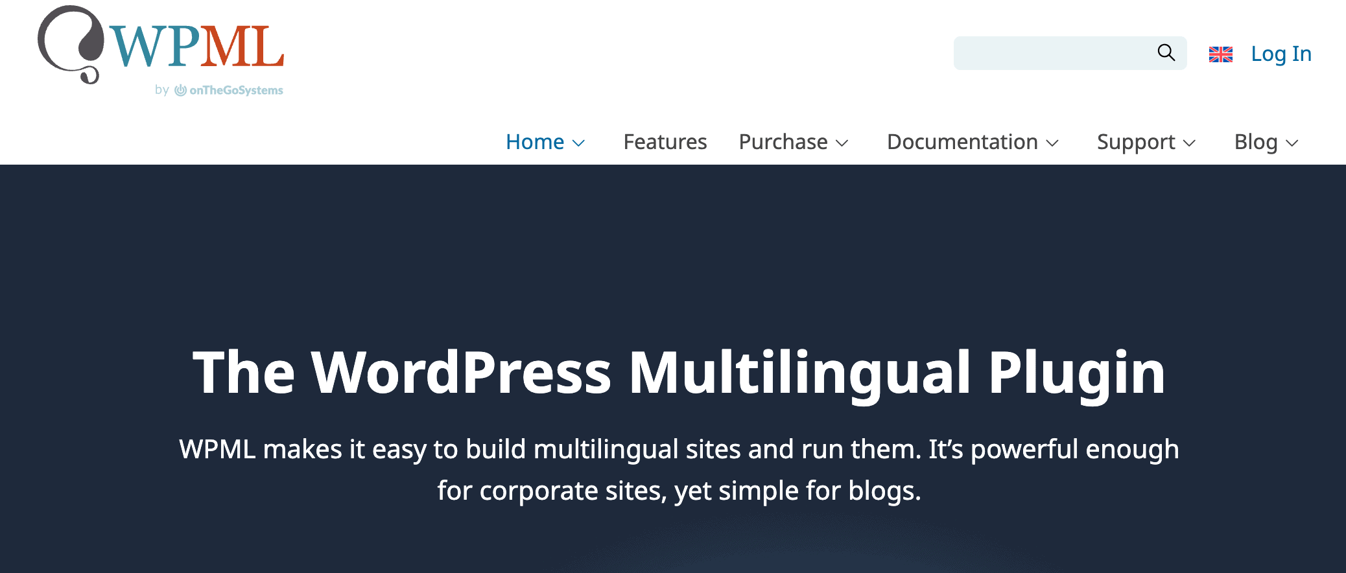Expand the Documentation dropdown arrow
The width and height of the screenshot is (1346, 573).
[1053, 143]
